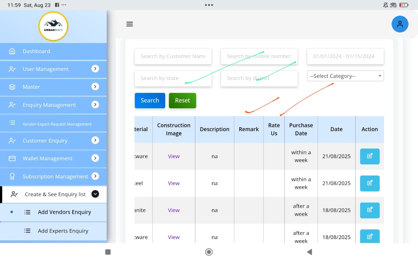Click the Dashboard home icon

pos(12,51)
